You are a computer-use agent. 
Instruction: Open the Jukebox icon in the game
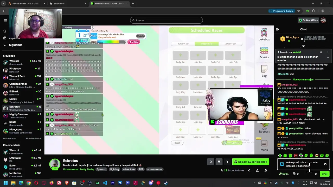click(264, 34)
